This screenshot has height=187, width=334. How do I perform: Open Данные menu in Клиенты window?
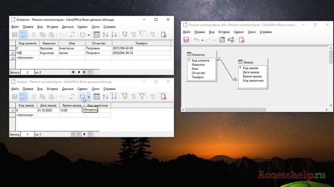(x=67, y=26)
